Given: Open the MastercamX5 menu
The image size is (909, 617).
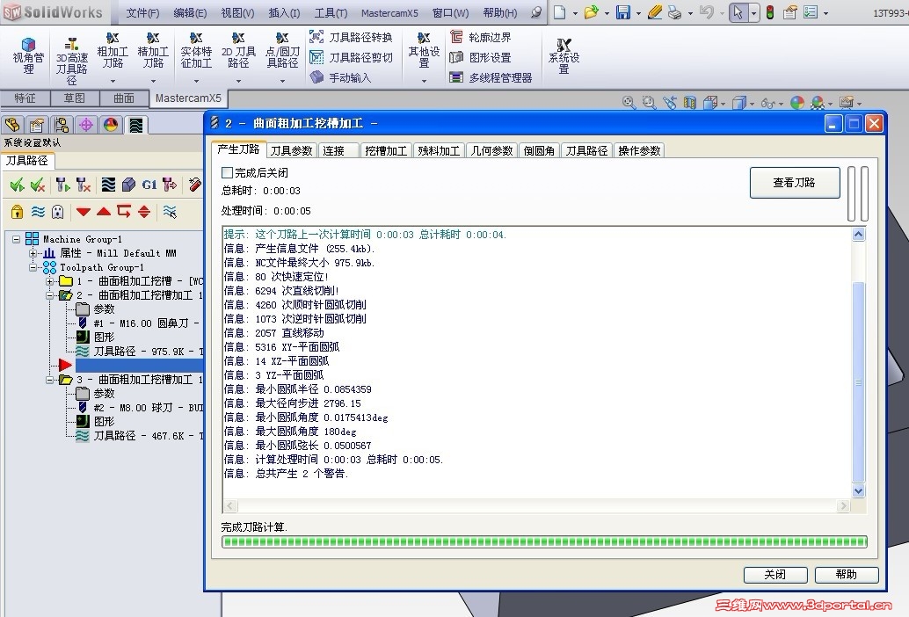Looking at the screenshot, I should tap(389, 12).
